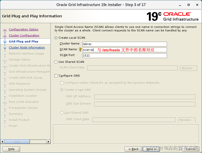
Task: Click the GNS Sub Domain field
Action: [x=145, y=104]
